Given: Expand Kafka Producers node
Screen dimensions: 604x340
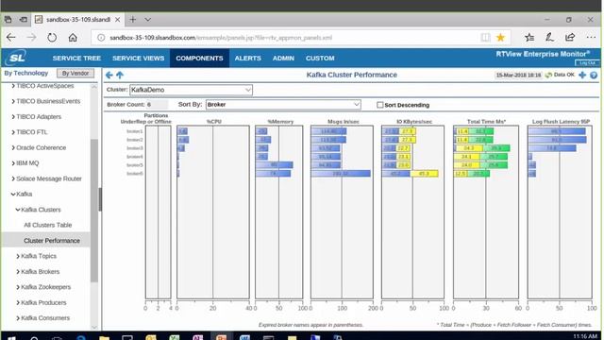Looking at the screenshot, I should pos(18,302).
